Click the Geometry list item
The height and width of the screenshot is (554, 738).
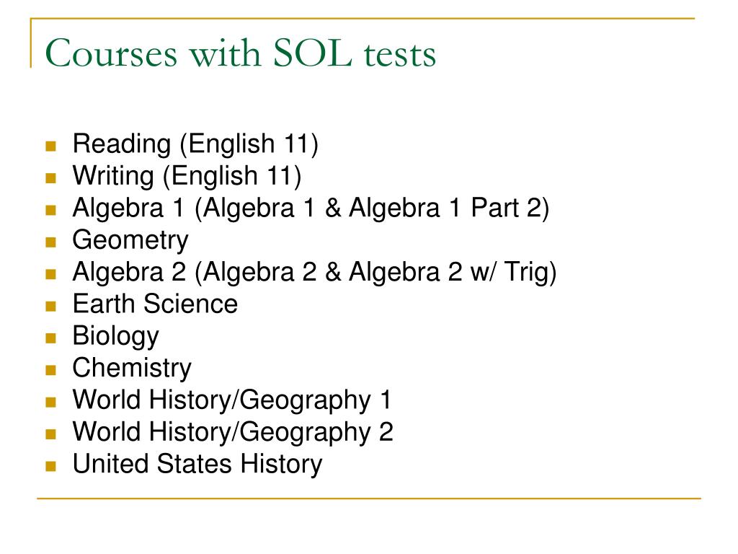(x=130, y=240)
